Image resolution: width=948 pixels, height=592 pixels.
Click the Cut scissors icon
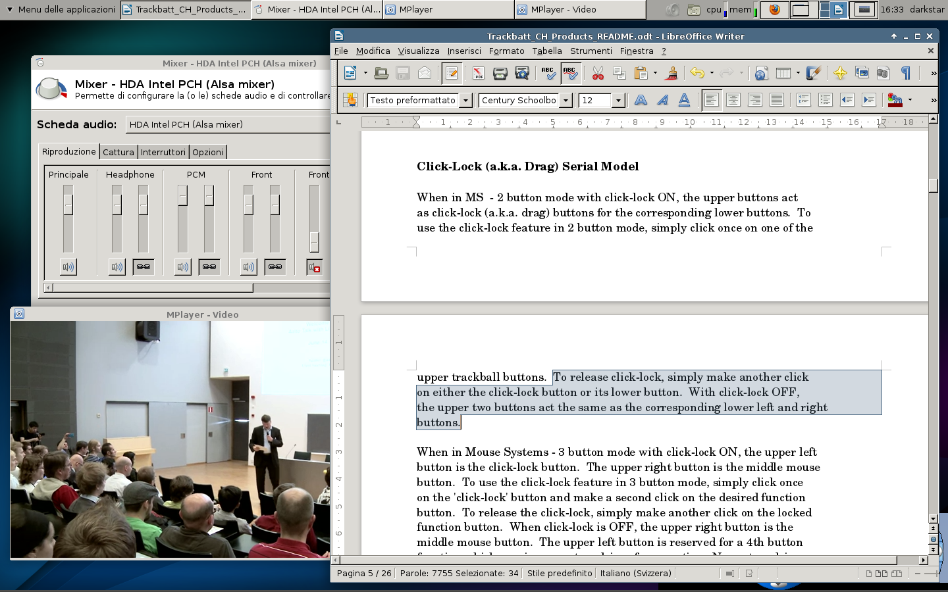pos(598,73)
